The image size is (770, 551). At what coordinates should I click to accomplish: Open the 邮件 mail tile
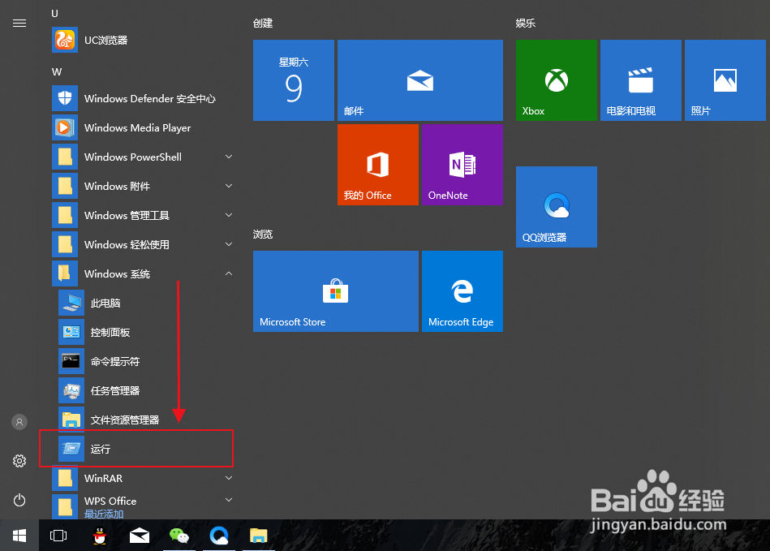[x=419, y=80]
